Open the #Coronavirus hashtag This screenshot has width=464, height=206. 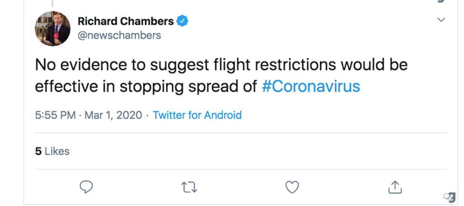[x=311, y=86]
